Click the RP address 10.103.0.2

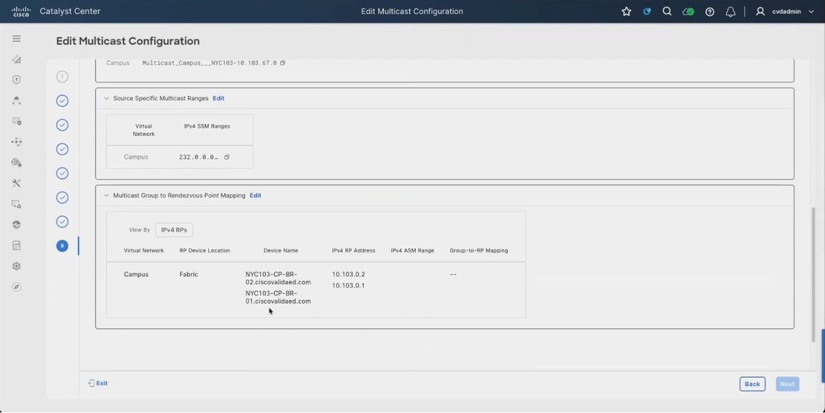(x=348, y=274)
